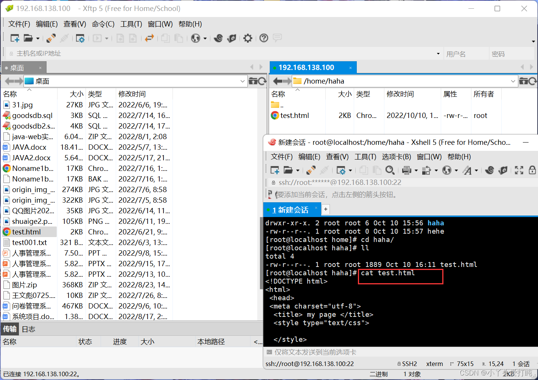
Task: Click the 仅将文本发送到当前选项卡 compose bar
Action: [x=401, y=352]
